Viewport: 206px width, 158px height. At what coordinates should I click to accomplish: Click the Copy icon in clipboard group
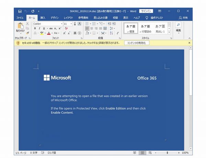pyautogui.click(x=27, y=28)
